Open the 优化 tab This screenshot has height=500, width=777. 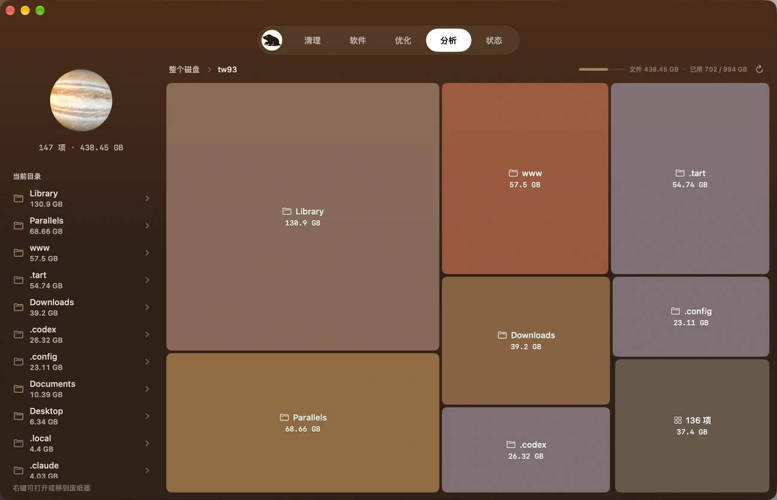click(403, 41)
